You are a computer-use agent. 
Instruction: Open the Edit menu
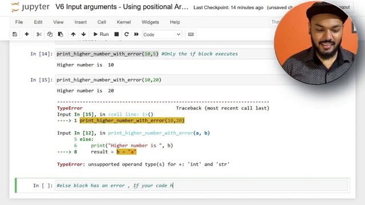[38, 22]
